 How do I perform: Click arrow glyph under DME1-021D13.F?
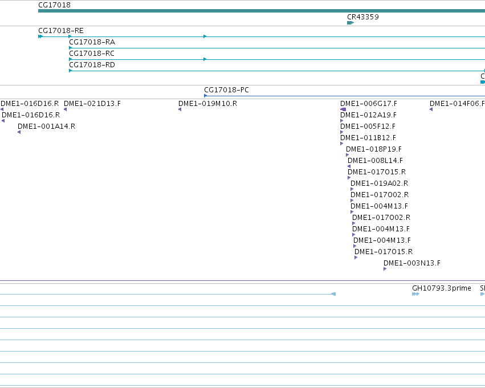[66, 109]
